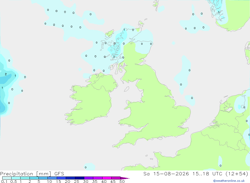
Task: Select the 'Sa 15-08-2026 15..18 UTC (12+54)' timestamp
Action: coord(196,174)
